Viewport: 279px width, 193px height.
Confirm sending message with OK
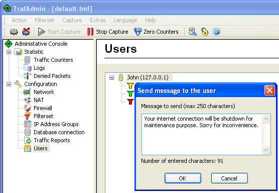coord(183,178)
